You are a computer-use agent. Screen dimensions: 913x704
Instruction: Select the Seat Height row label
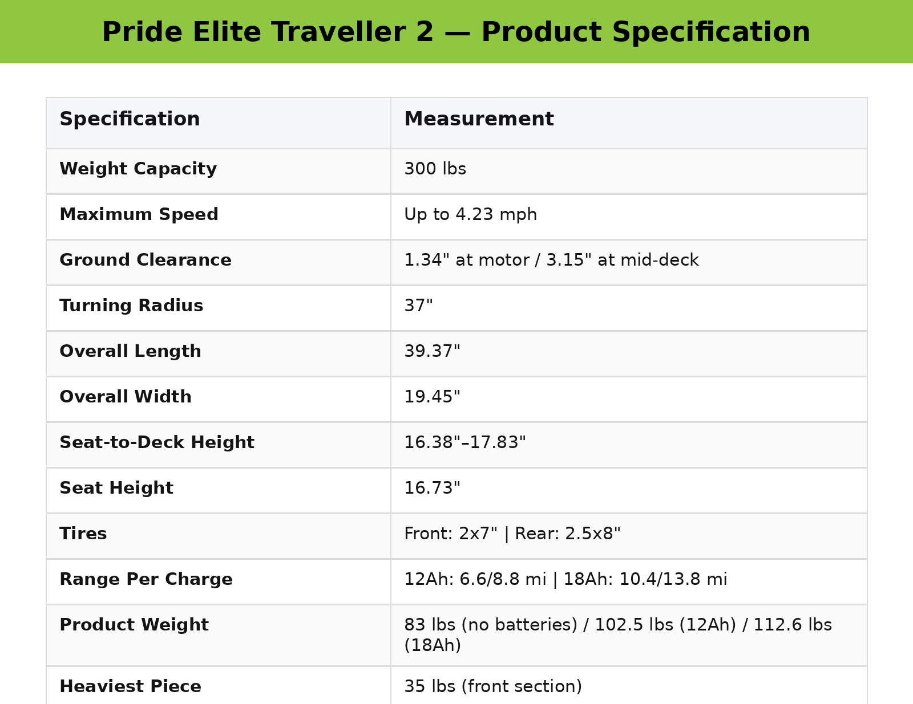click(116, 489)
